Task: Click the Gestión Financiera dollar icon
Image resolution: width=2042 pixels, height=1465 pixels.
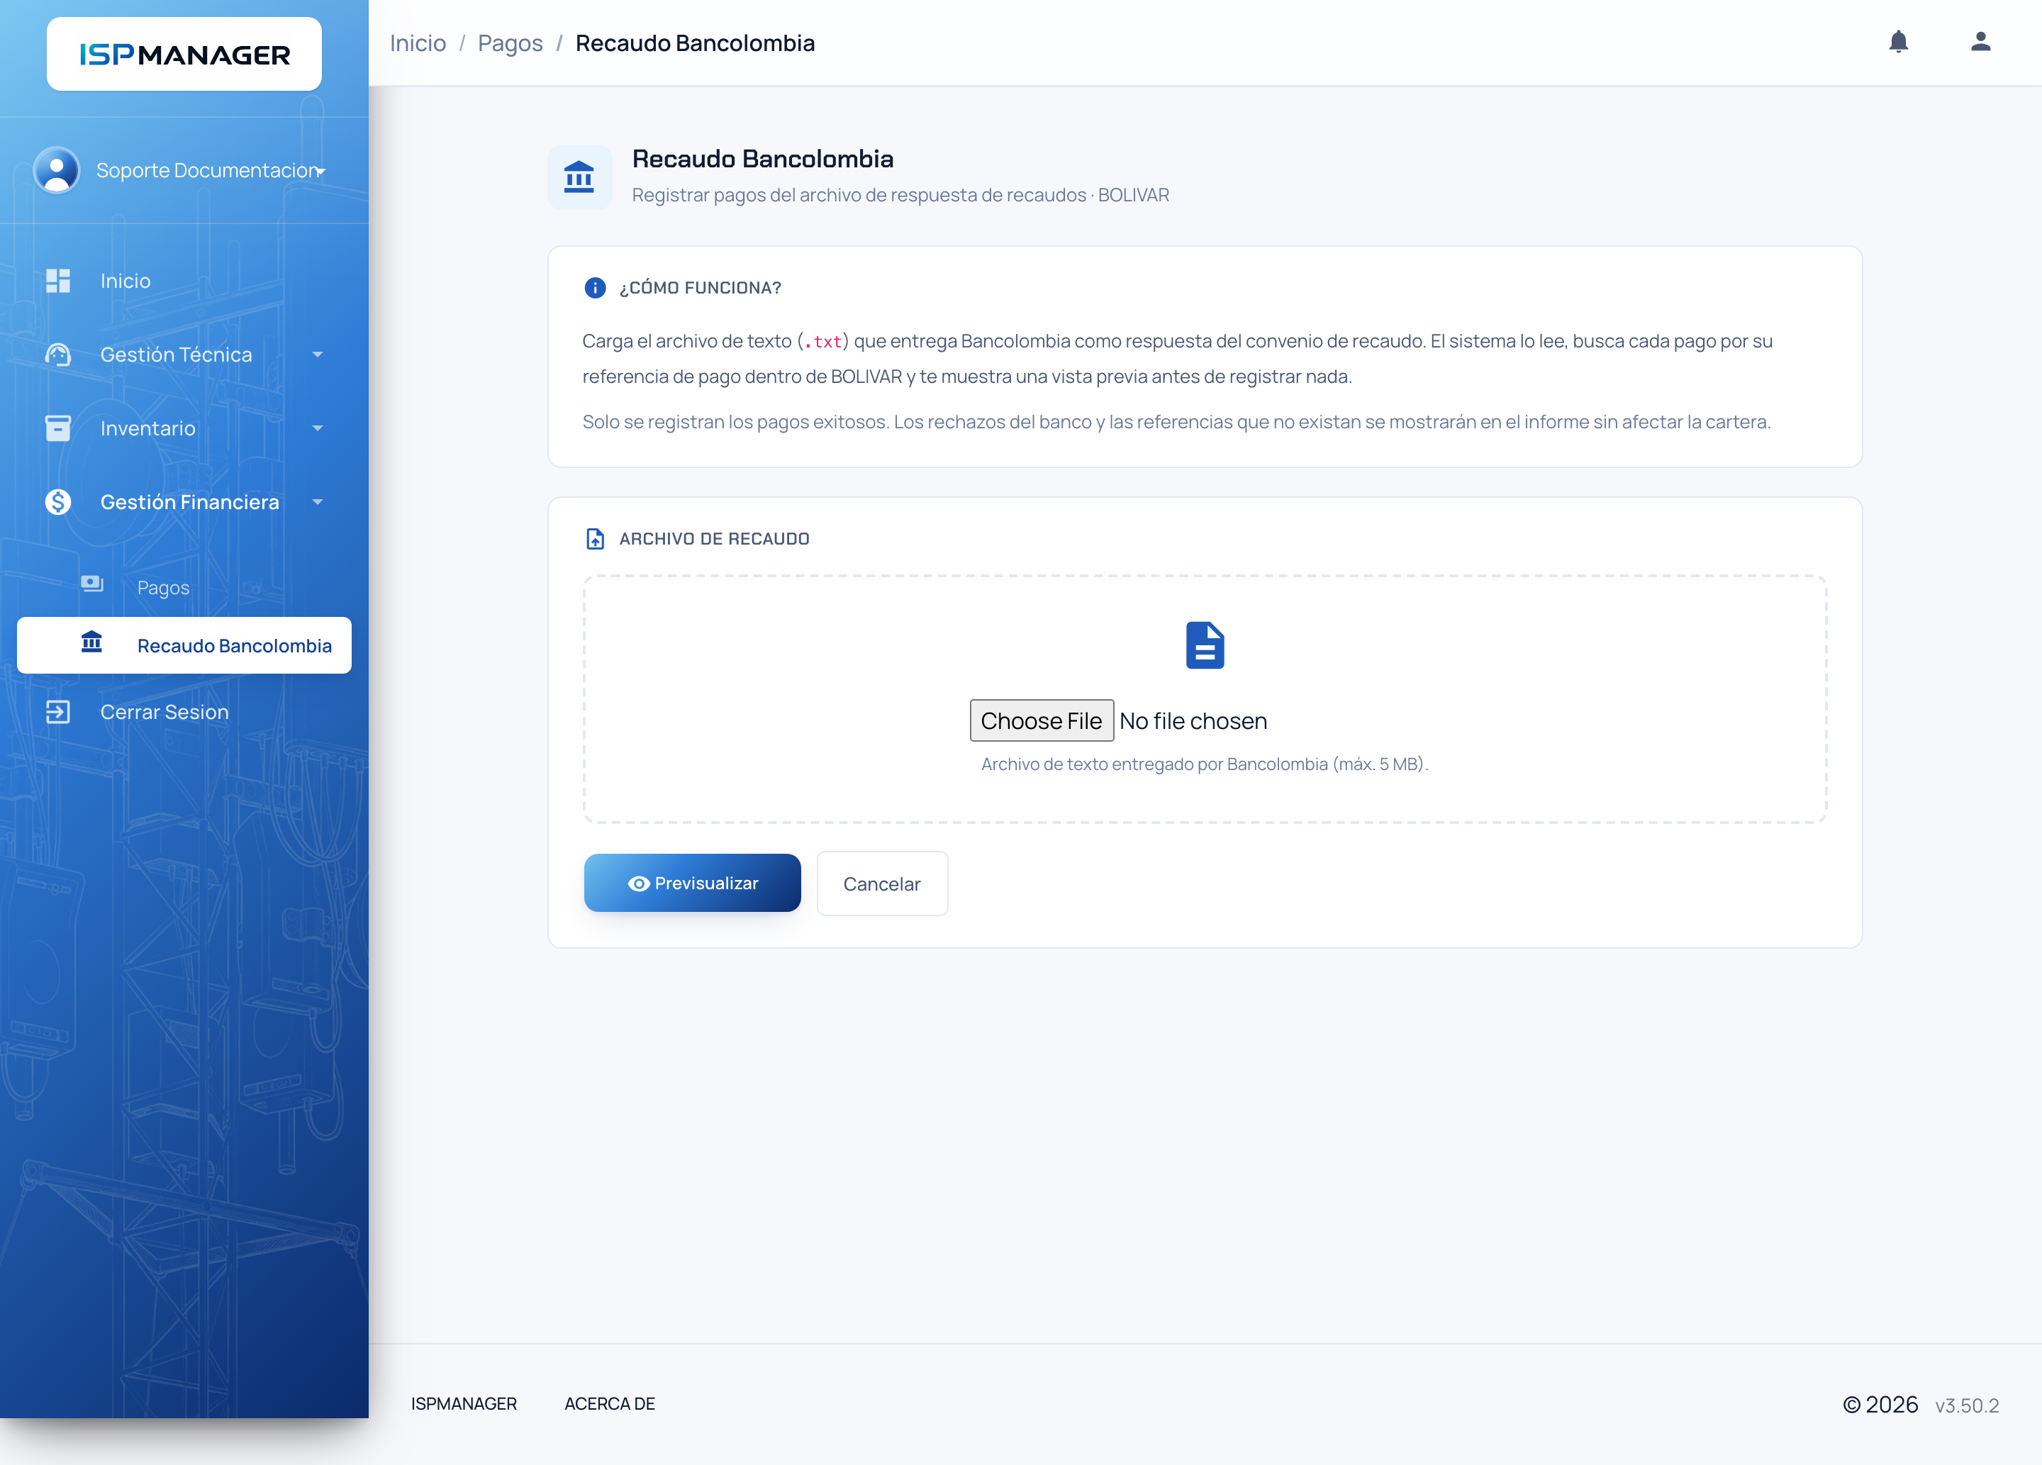Action: click(59, 501)
